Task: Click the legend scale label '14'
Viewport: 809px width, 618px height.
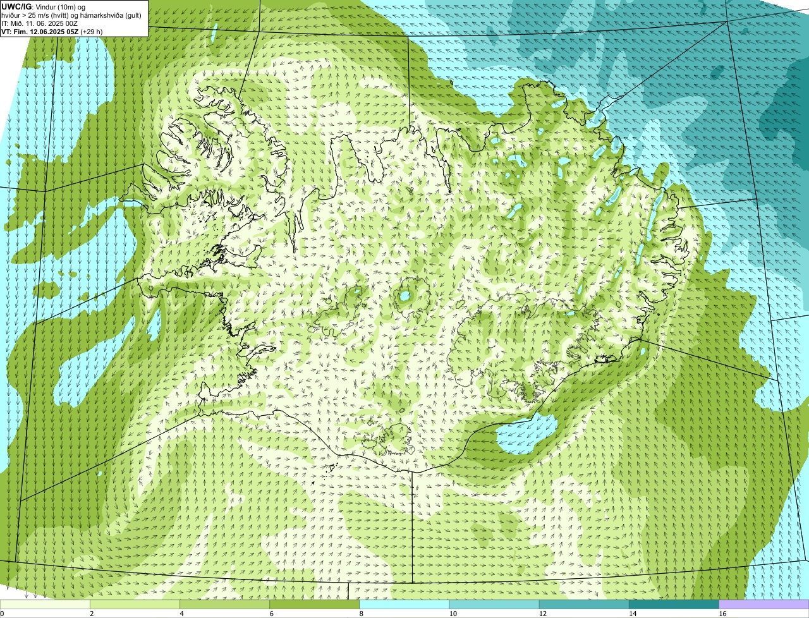Action: [632, 614]
